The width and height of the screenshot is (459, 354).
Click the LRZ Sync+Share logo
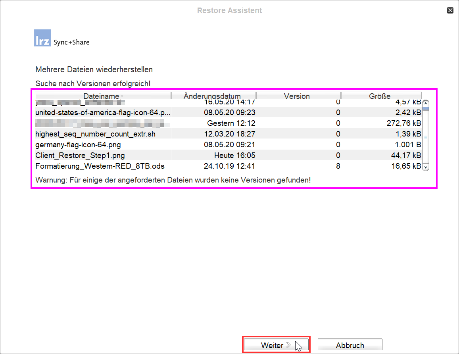(61, 38)
